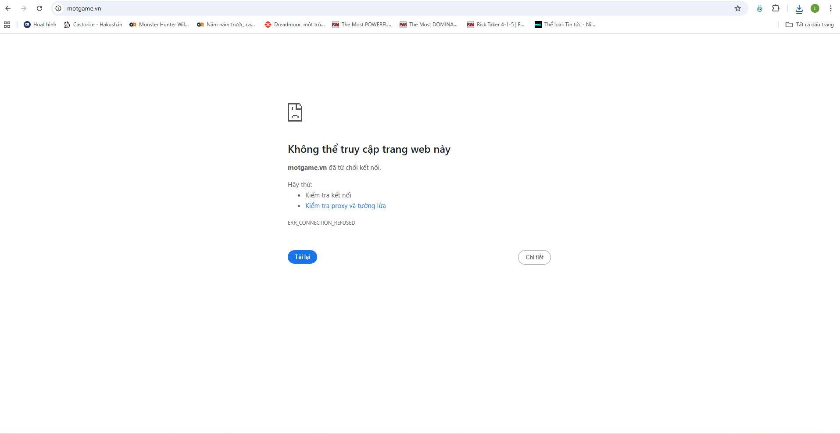View site information icon beside the URL

pos(58,8)
